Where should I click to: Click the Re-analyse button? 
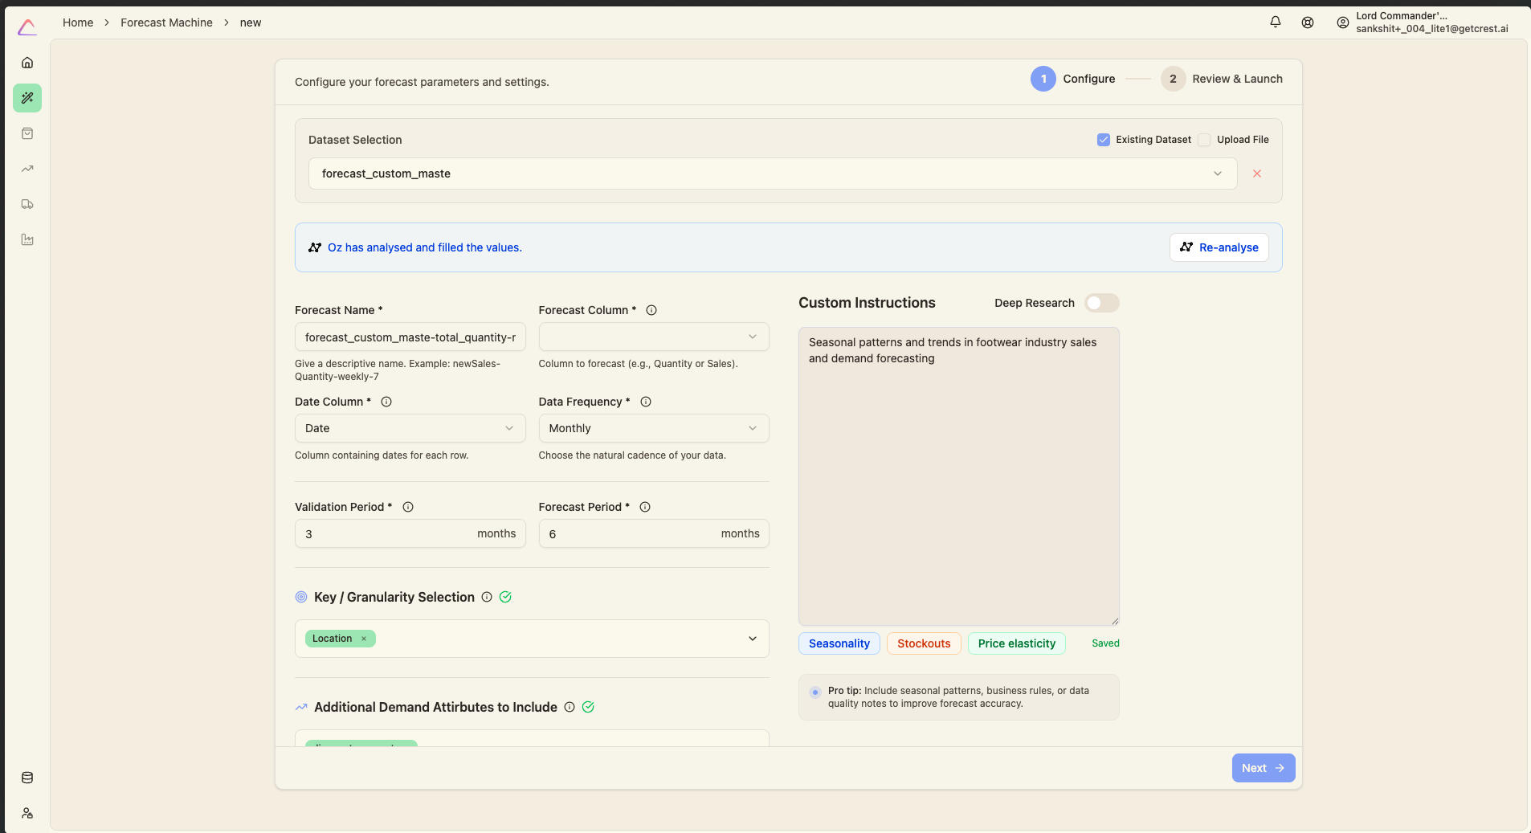(1219, 247)
